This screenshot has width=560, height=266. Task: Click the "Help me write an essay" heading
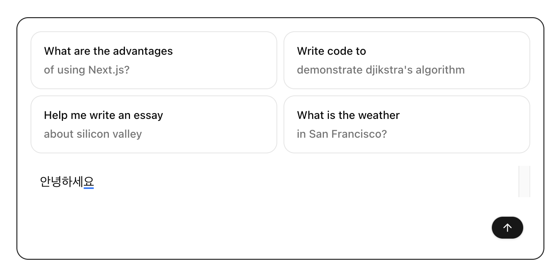(103, 115)
